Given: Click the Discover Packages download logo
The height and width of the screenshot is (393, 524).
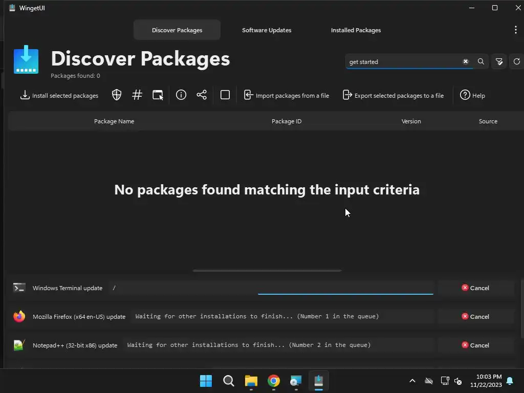Looking at the screenshot, I should pyautogui.click(x=26, y=59).
